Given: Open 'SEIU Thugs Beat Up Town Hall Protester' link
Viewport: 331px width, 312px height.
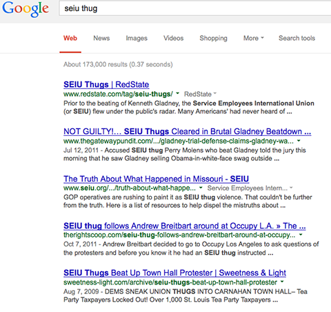Looking at the screenshot, I should click(174, 273).
